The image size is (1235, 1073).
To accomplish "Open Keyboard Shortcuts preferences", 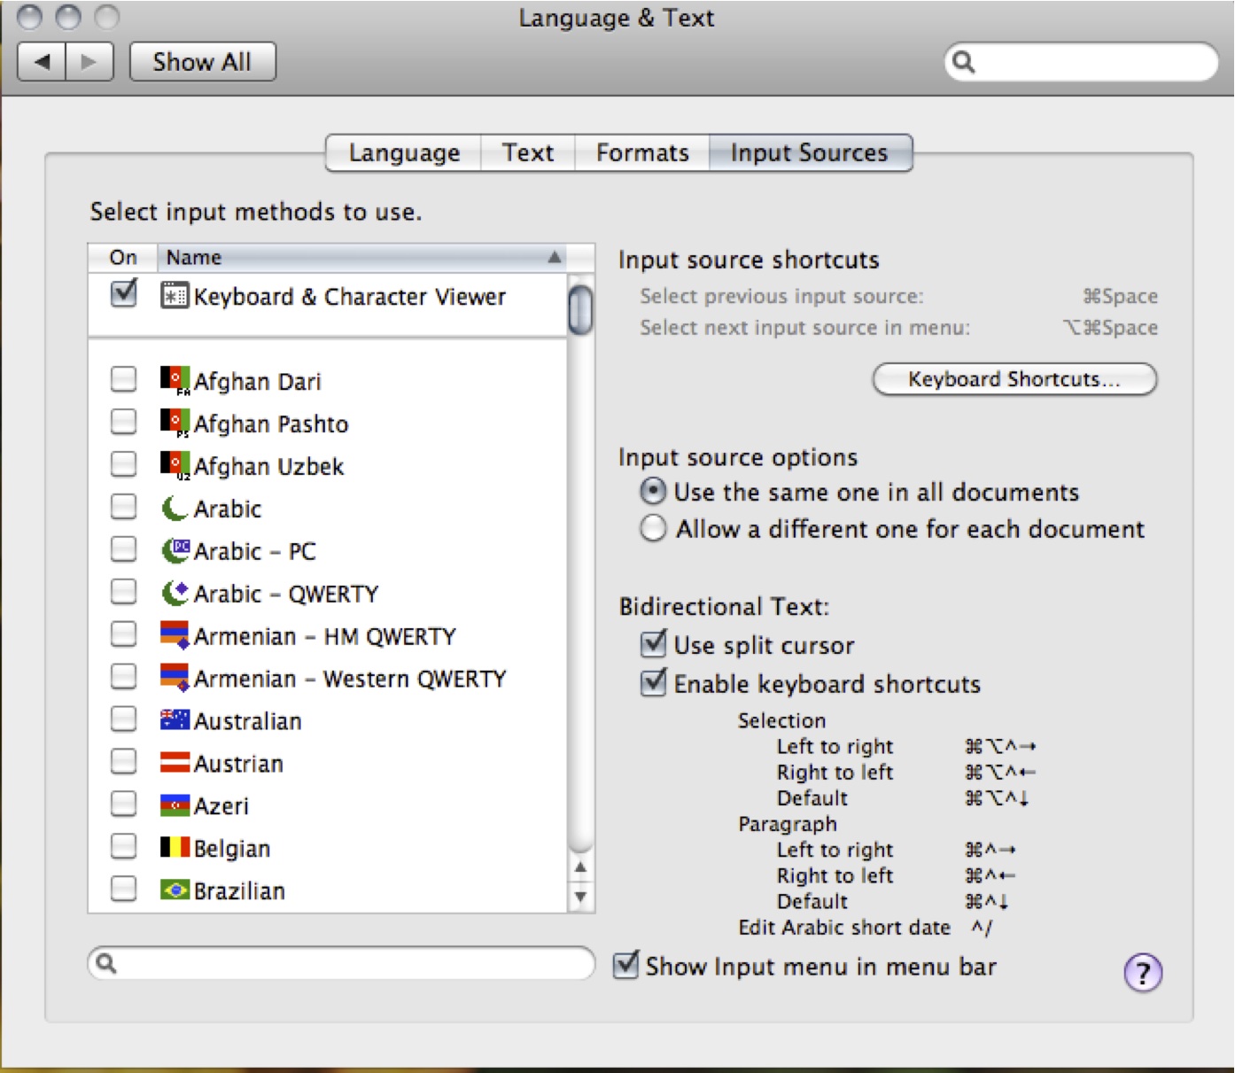I will (x=1014, y=379).
